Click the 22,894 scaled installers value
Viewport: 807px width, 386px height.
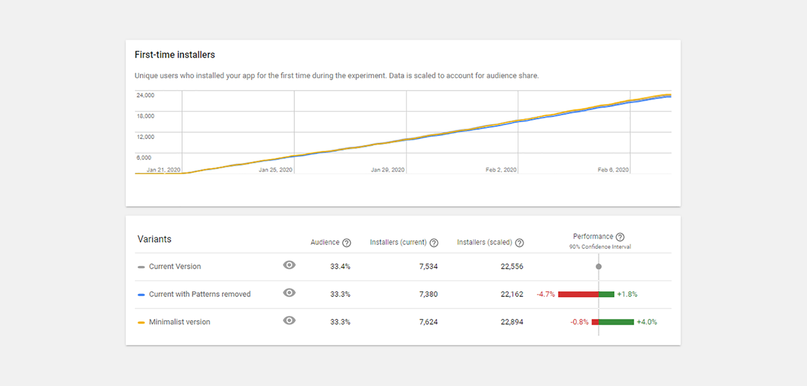(512, 322)
